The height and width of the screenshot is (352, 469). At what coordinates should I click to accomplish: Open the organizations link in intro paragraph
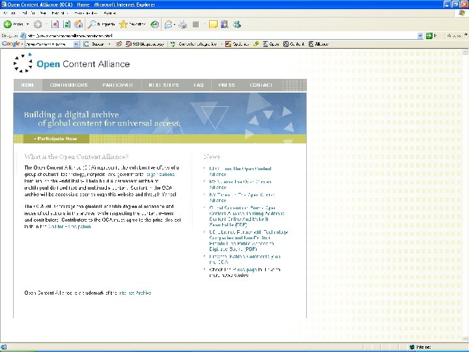click(x=160, y=174)
